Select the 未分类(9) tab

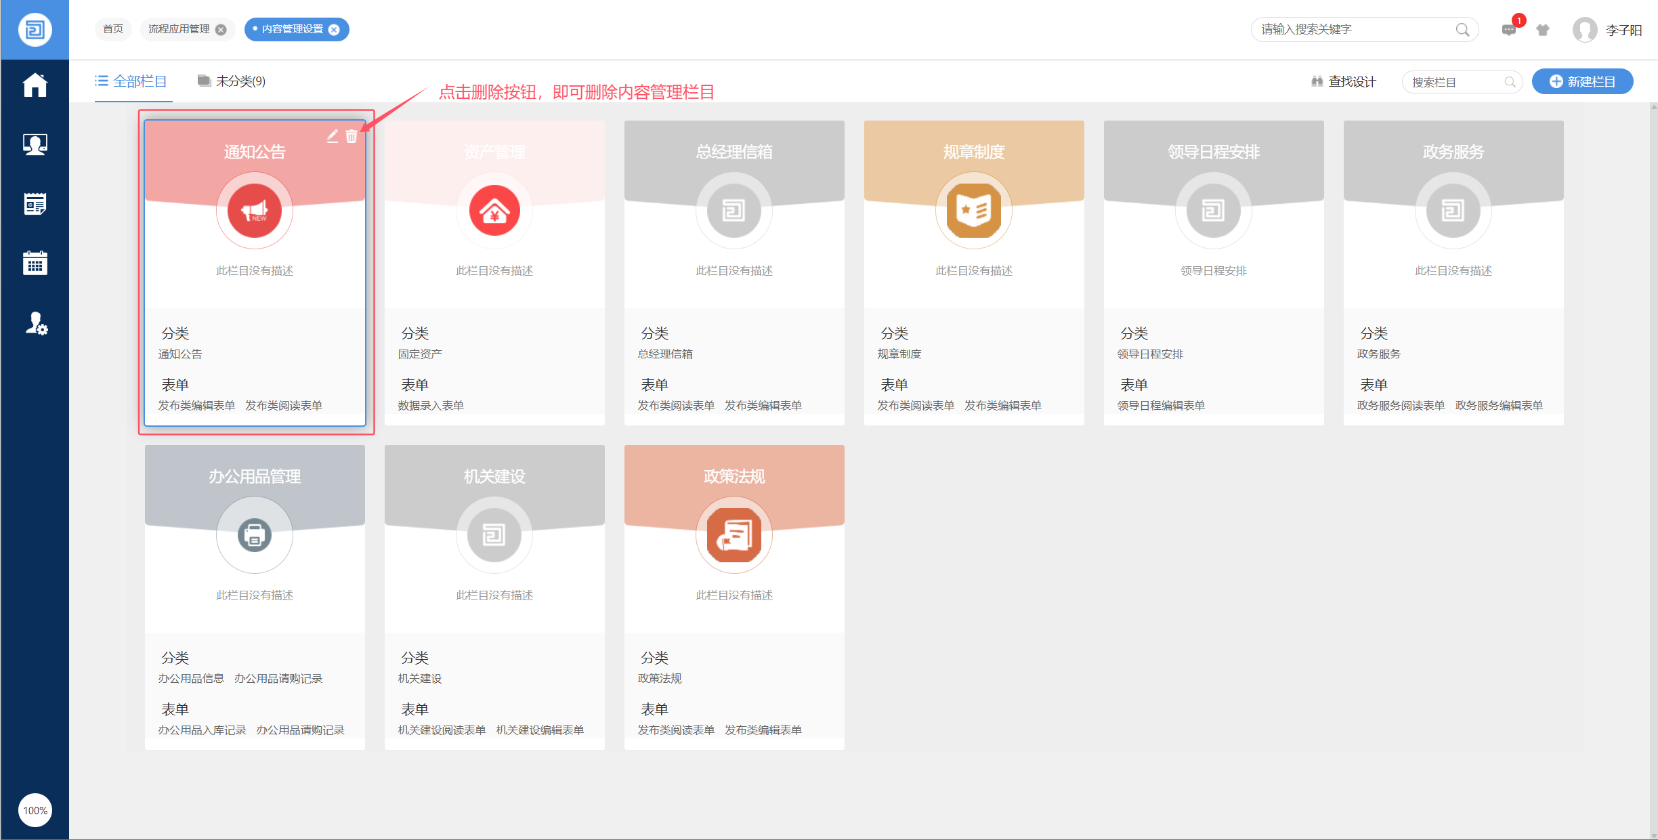[x=232, y=81]
